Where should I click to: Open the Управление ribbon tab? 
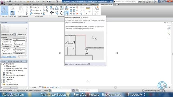pyautogui.click(x=94, y=5)
